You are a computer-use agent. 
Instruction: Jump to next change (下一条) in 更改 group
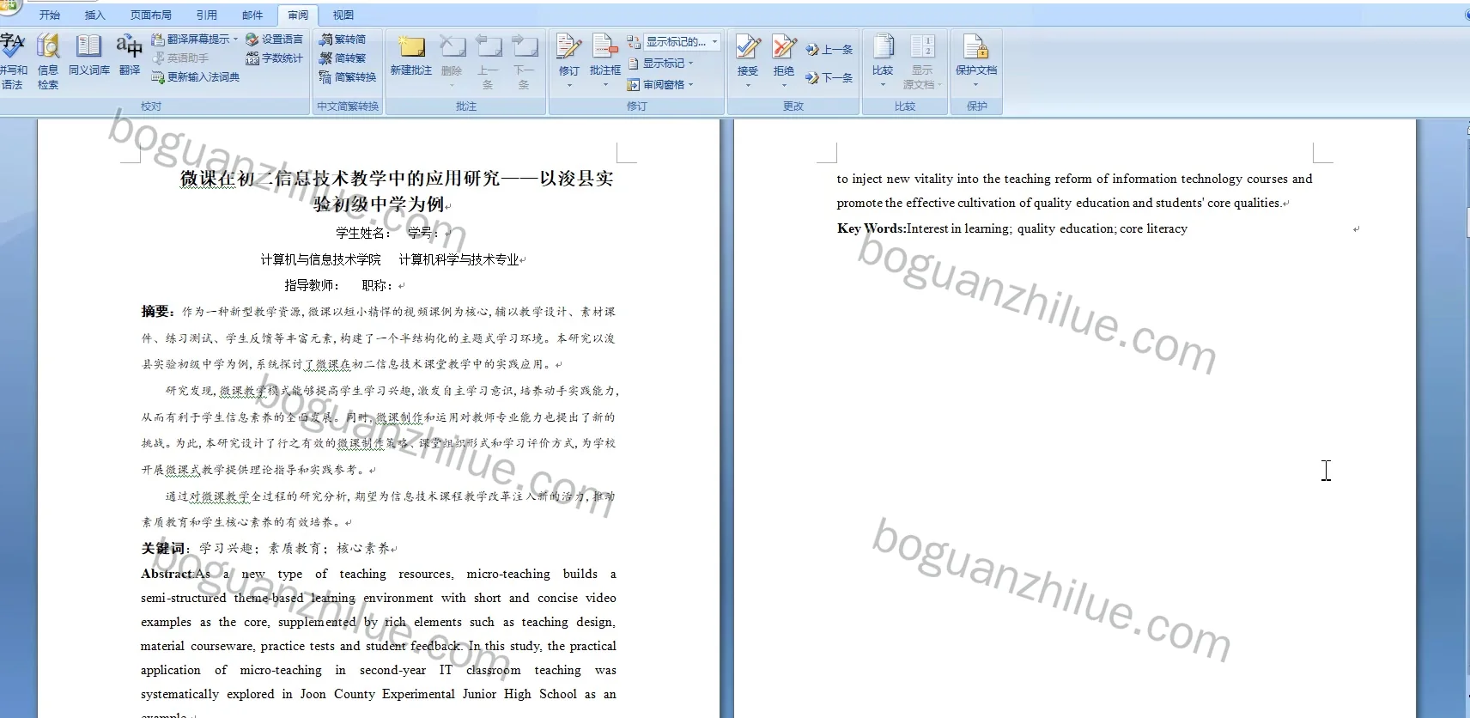[829, 77]
